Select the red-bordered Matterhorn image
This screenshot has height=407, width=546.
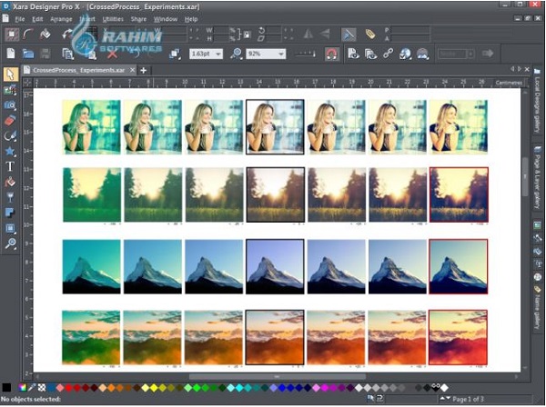tap(459, 266)
